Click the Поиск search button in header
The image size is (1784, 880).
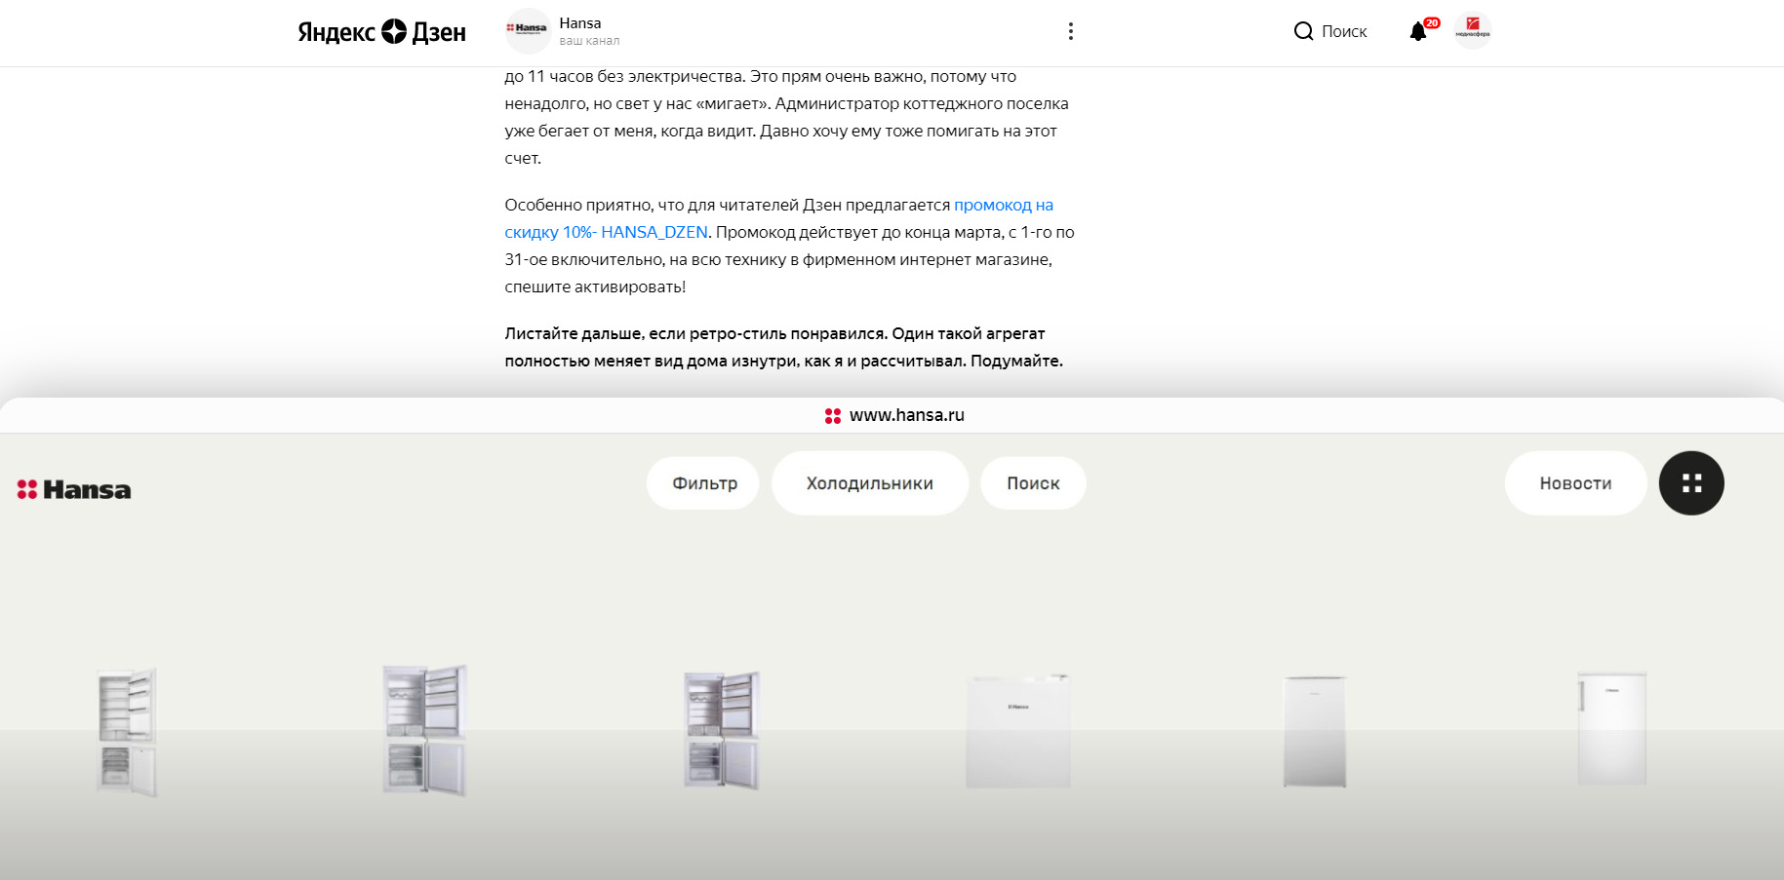tap(1330, 31)
